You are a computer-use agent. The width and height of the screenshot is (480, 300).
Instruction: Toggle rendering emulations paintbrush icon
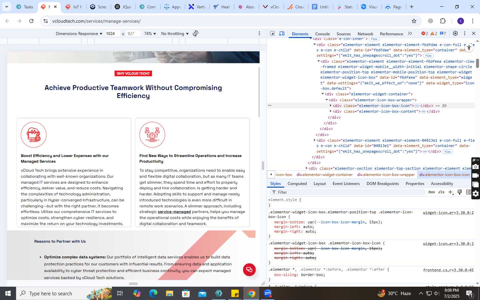460,192
